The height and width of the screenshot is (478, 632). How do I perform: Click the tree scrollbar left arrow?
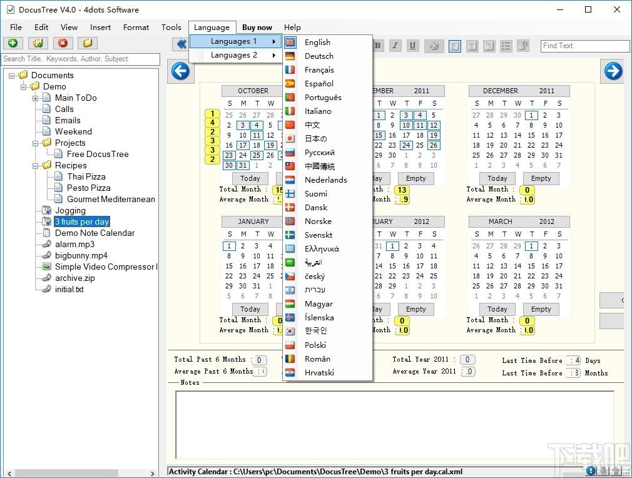tap(9, 474)
